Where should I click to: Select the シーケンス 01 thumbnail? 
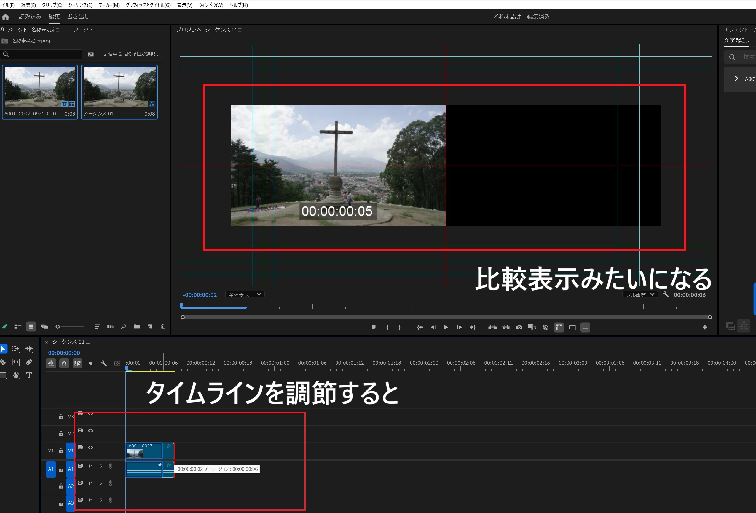(x=119, y=87)
